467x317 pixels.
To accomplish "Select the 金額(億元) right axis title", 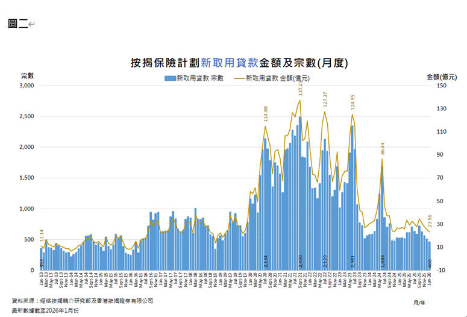I will (x=440, y=77).
